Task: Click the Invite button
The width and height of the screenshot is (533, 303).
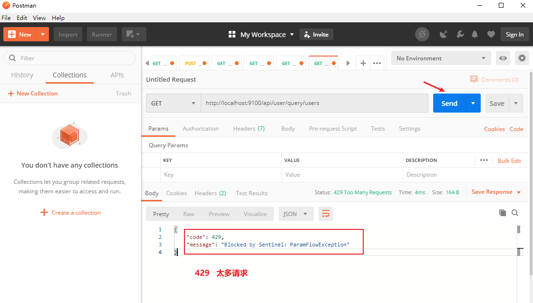Action: click(x=316, y=34)
